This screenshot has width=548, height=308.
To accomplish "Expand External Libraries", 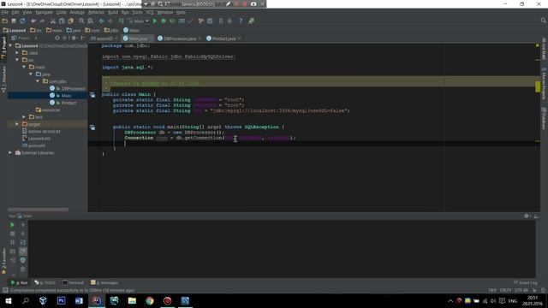I will [x=10, y=152].
